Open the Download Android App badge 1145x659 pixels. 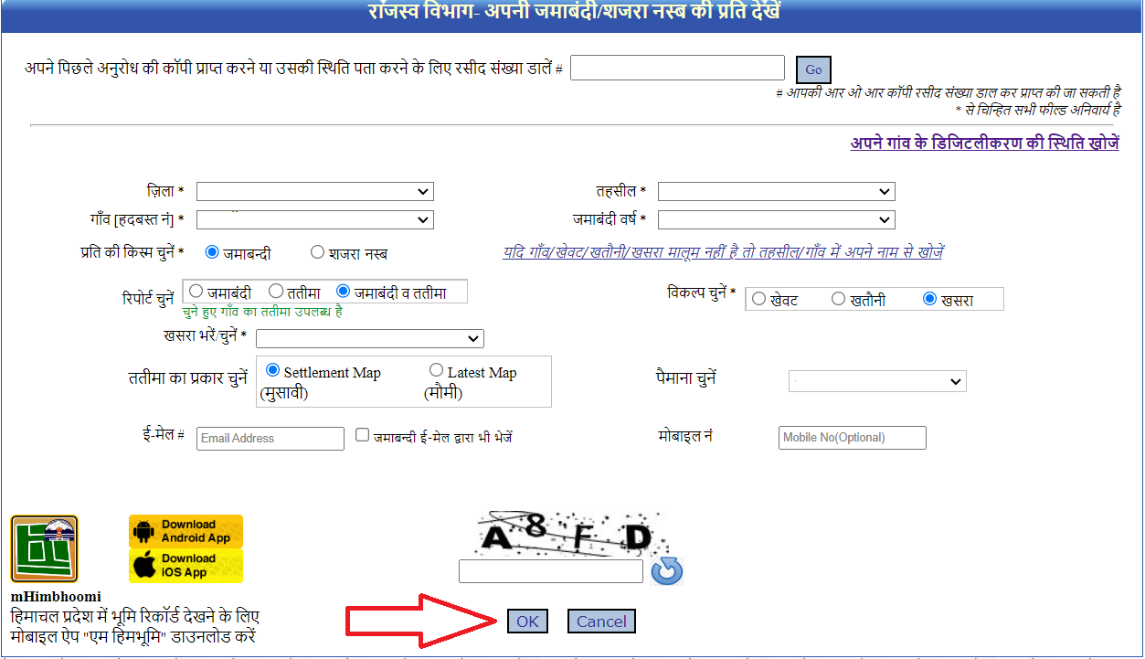186,531
